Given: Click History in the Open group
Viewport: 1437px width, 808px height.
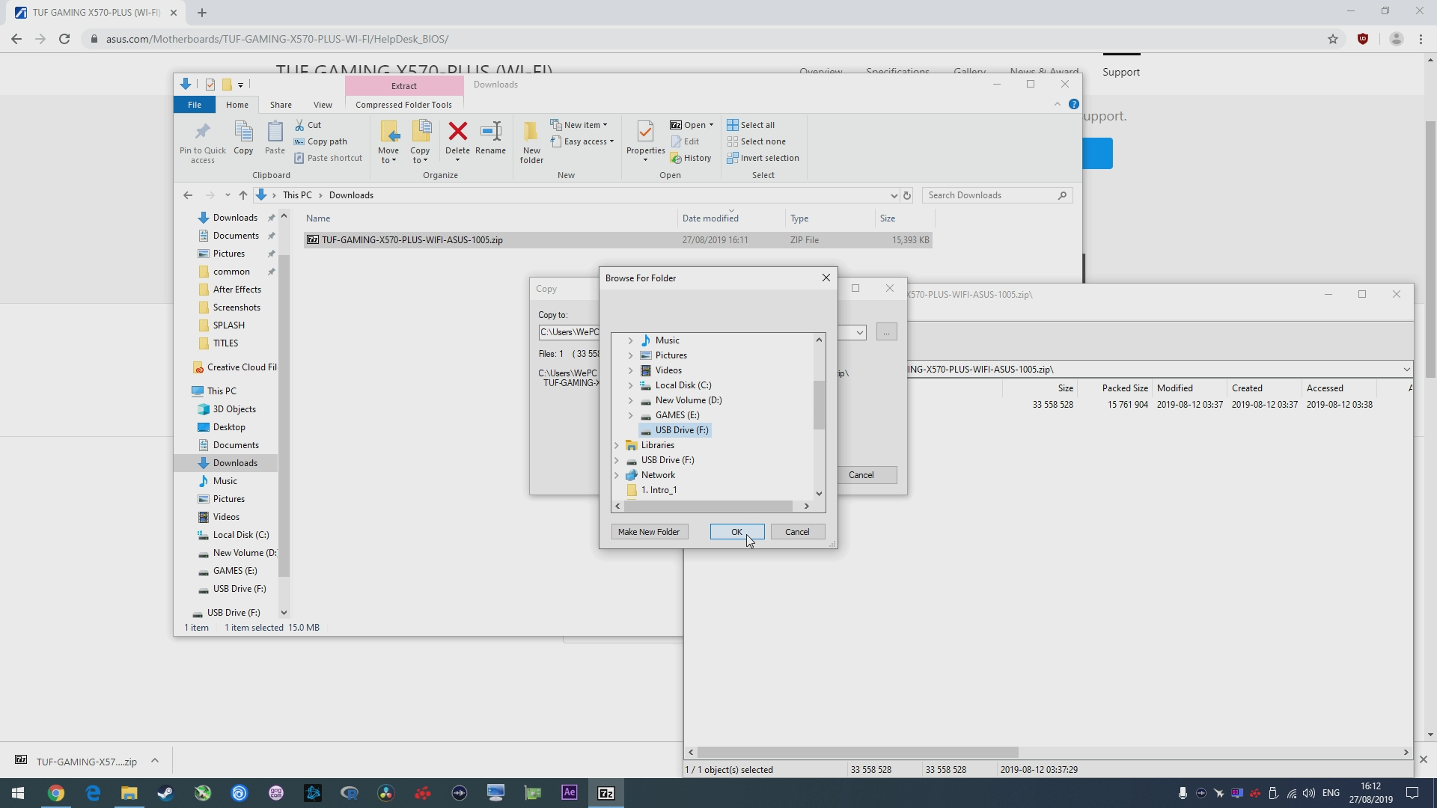Looking at the screenshot, I should pos(691,158).
